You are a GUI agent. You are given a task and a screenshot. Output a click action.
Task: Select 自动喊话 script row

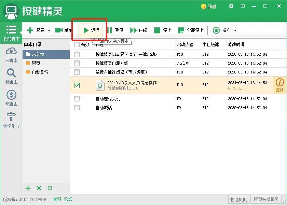tap(178, 108)
